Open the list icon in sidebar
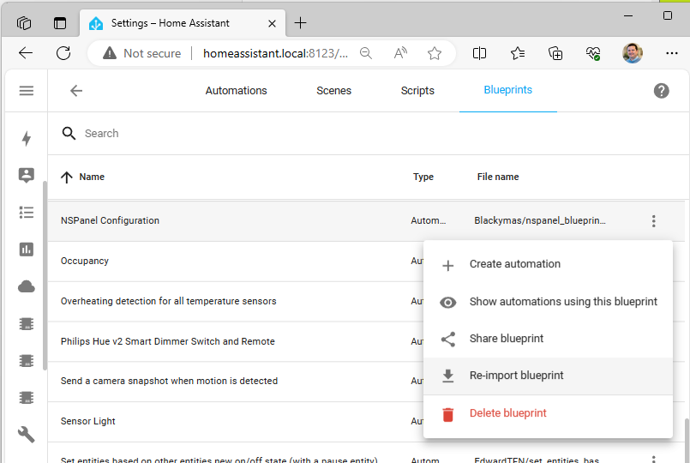The image size is (690, 463). (x=26, y=213)
